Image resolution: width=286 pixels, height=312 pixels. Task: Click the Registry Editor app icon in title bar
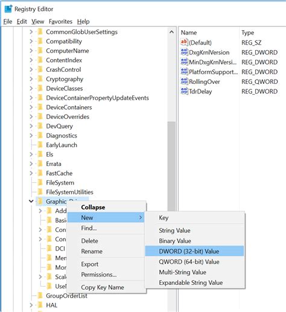pyautogui.click(x=8, y=9)
